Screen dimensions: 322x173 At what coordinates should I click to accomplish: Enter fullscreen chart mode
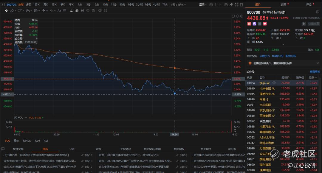(x=236, y=4)
